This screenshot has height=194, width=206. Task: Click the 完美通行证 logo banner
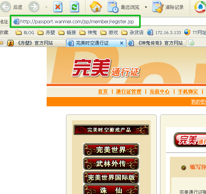pyautogui.click(x=105, y=68)
